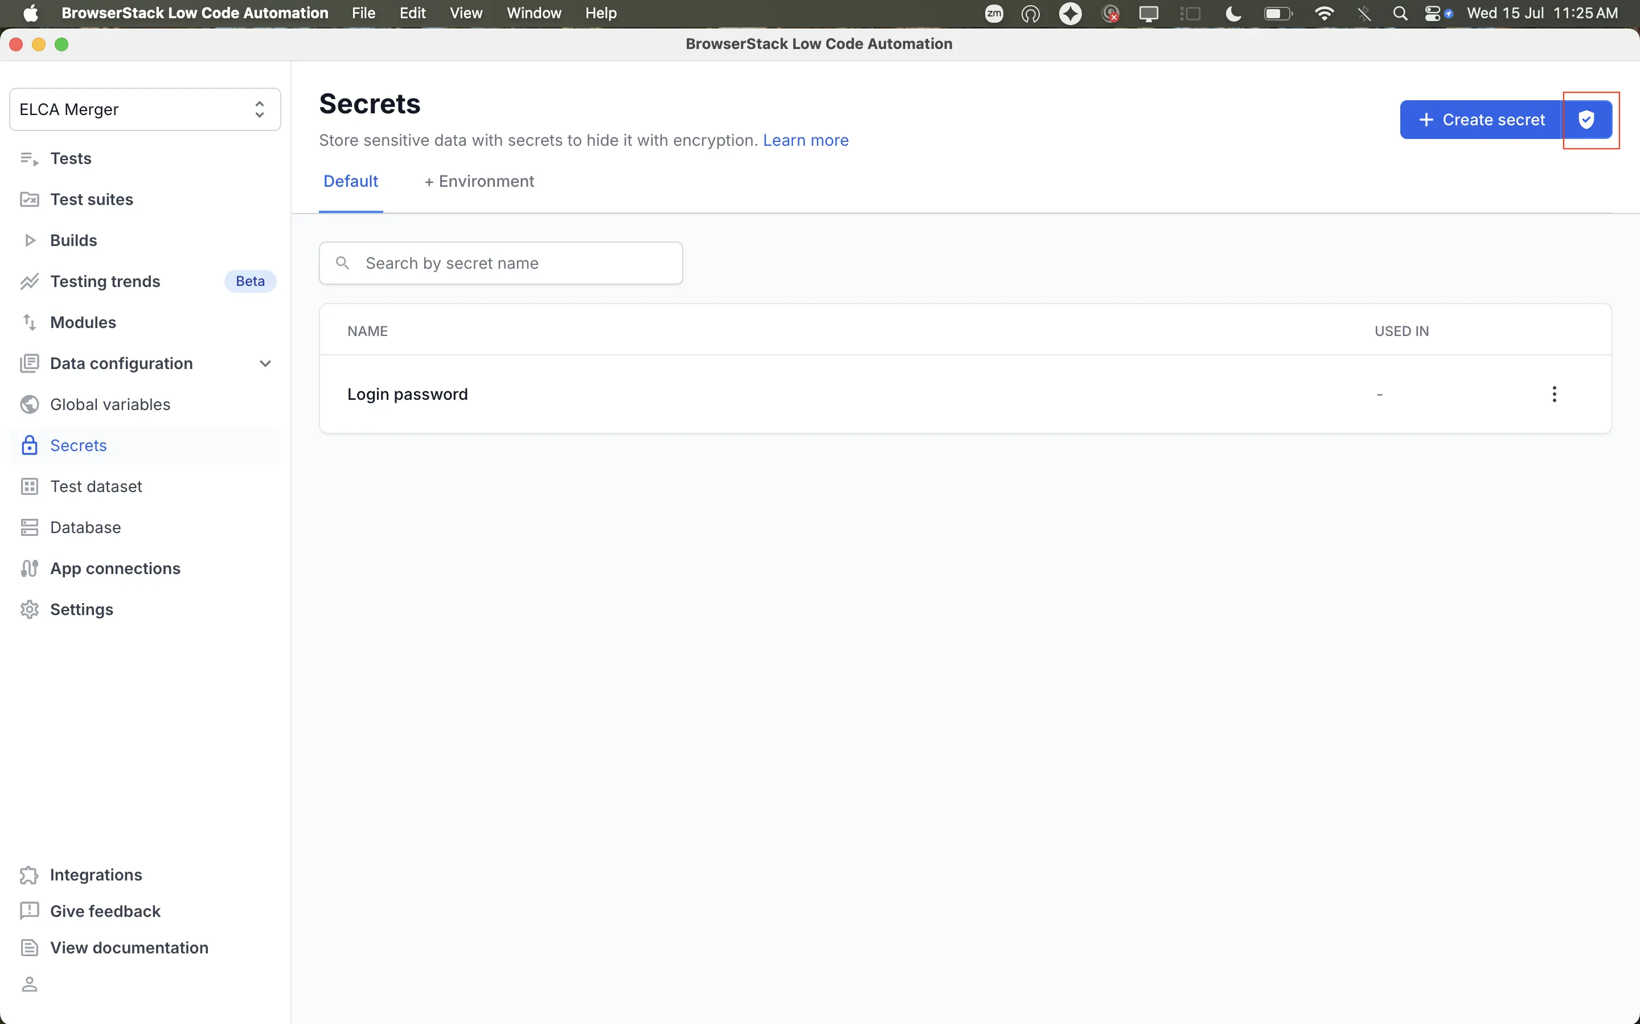1640x1024 pixels.
Task: Open Global variables page
Action: (x=110, y=404)
